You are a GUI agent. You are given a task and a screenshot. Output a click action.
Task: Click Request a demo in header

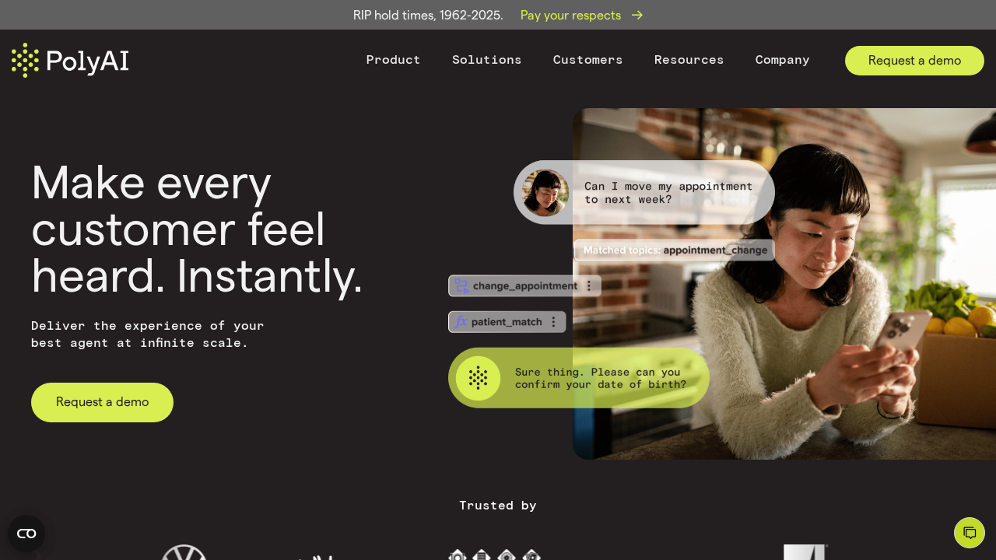(x=914, y=61)
